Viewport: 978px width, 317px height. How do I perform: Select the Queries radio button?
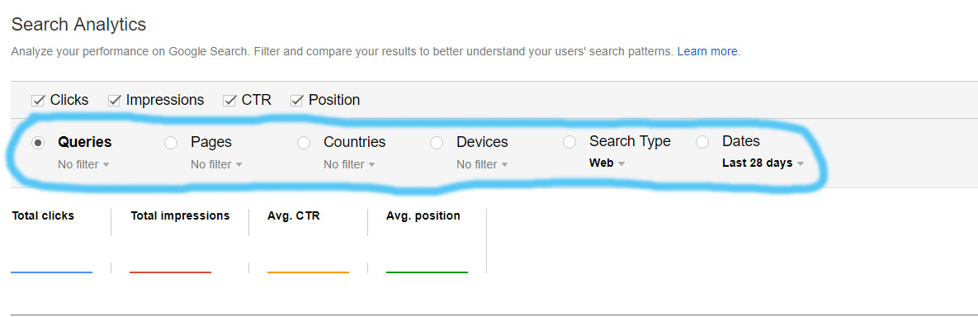tap(38, 143)
